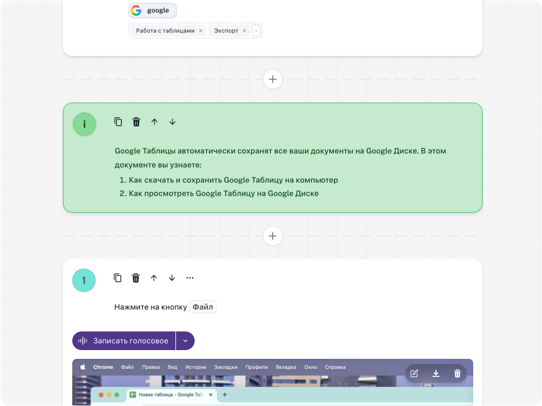The width and height of the screenshot is (542, 406).
Task: Remove the Экспорт tag
Action: coord(244,31)
